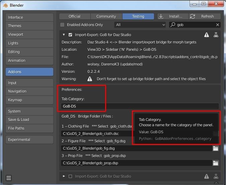Open Experimental preferences section
The height and width of the screenshot is (185, 226).
point(29,140)
